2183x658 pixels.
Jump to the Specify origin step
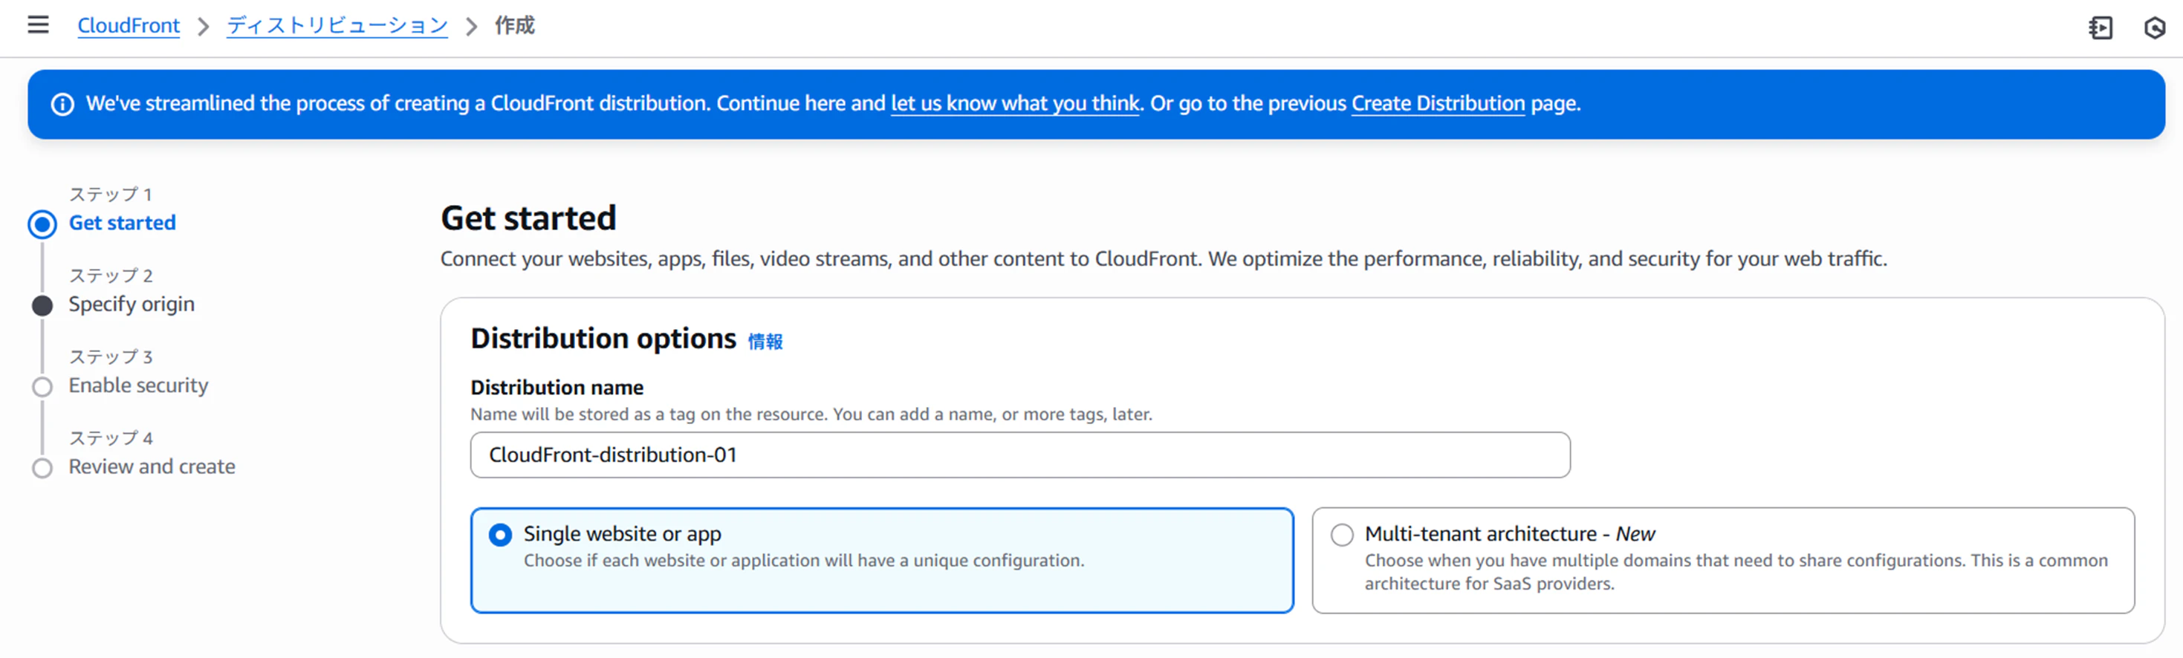click(132, 304)
